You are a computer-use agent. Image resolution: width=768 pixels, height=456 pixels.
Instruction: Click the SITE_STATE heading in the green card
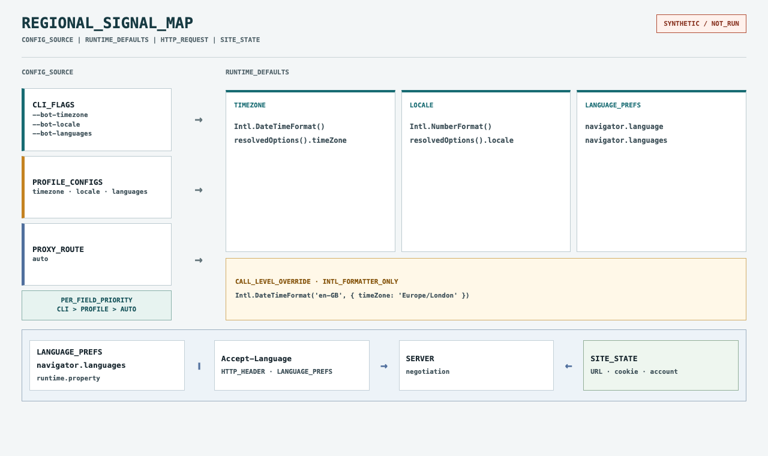pos(614,358)
